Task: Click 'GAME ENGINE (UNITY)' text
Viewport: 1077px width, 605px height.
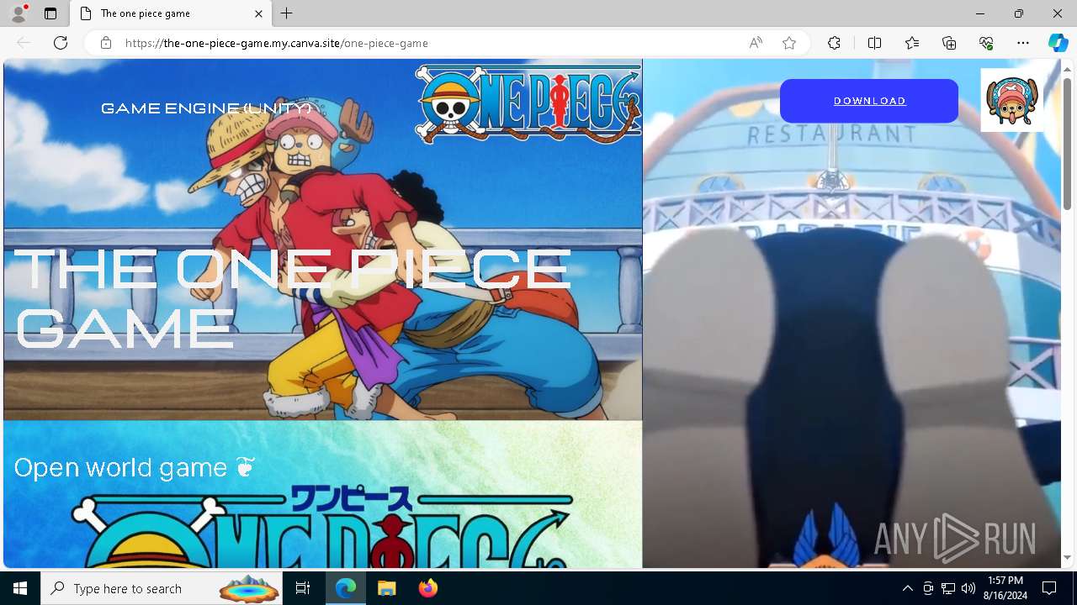Action: [206, 108]
